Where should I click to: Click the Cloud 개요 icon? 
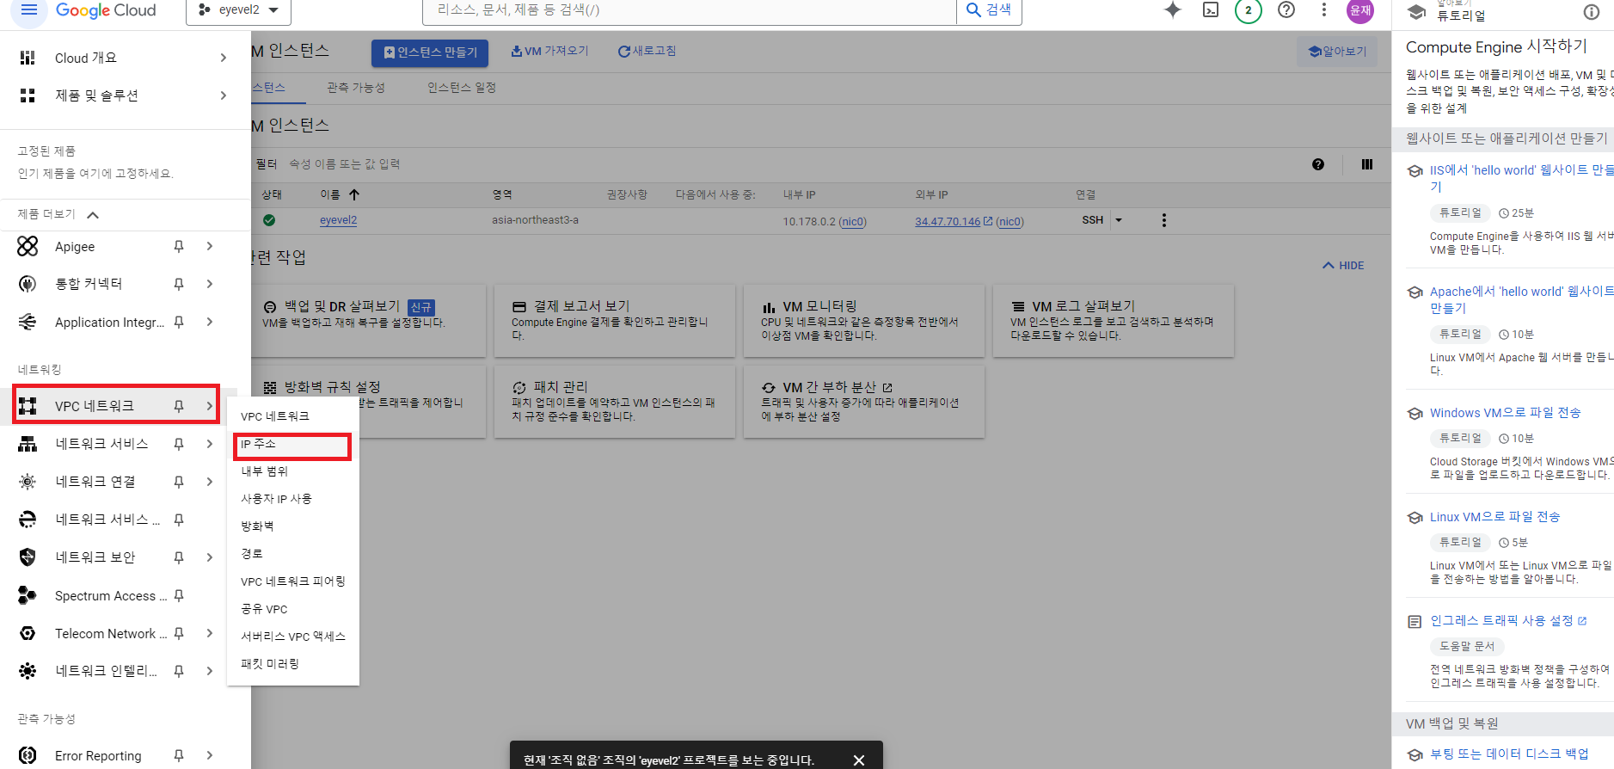pos(28,58)
